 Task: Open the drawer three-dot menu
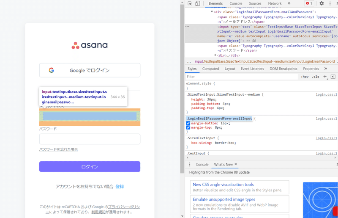click(190, 164)
